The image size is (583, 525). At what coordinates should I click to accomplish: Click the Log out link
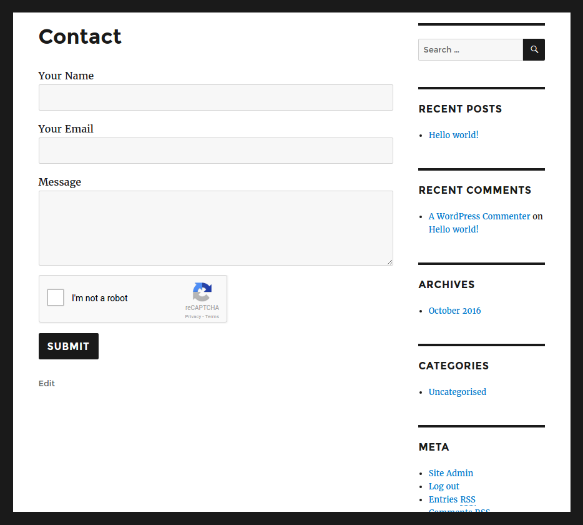pyautogui.click(x=444, y=486)
